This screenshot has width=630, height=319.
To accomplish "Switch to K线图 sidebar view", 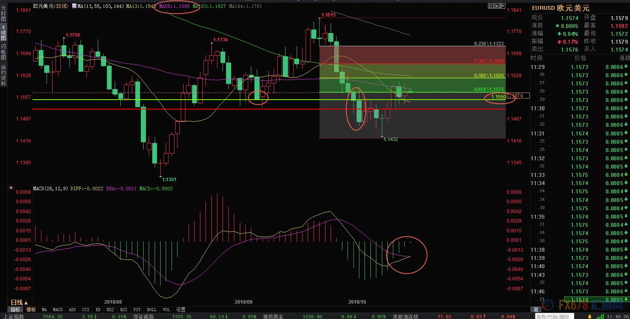I will tap(4, 33).
